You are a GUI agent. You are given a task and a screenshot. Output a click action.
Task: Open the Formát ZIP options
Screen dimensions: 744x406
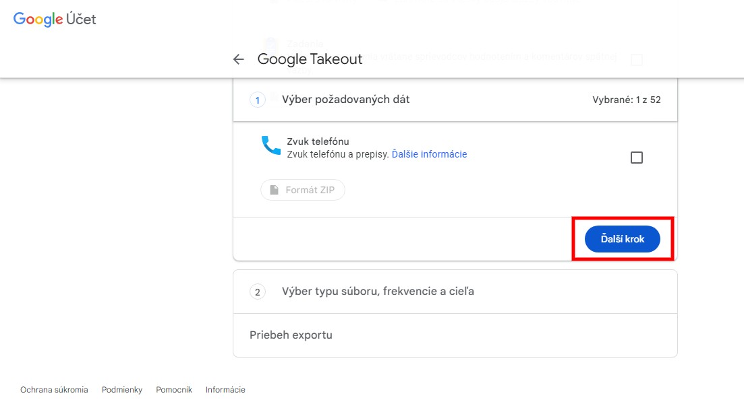coord(303,190)
